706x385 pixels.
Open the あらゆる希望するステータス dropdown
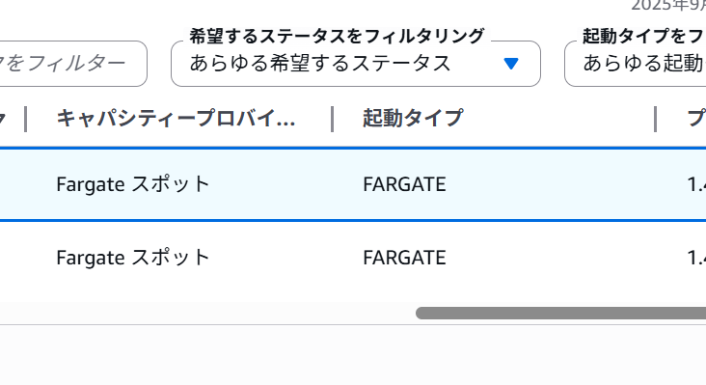(x=356, y=64)
